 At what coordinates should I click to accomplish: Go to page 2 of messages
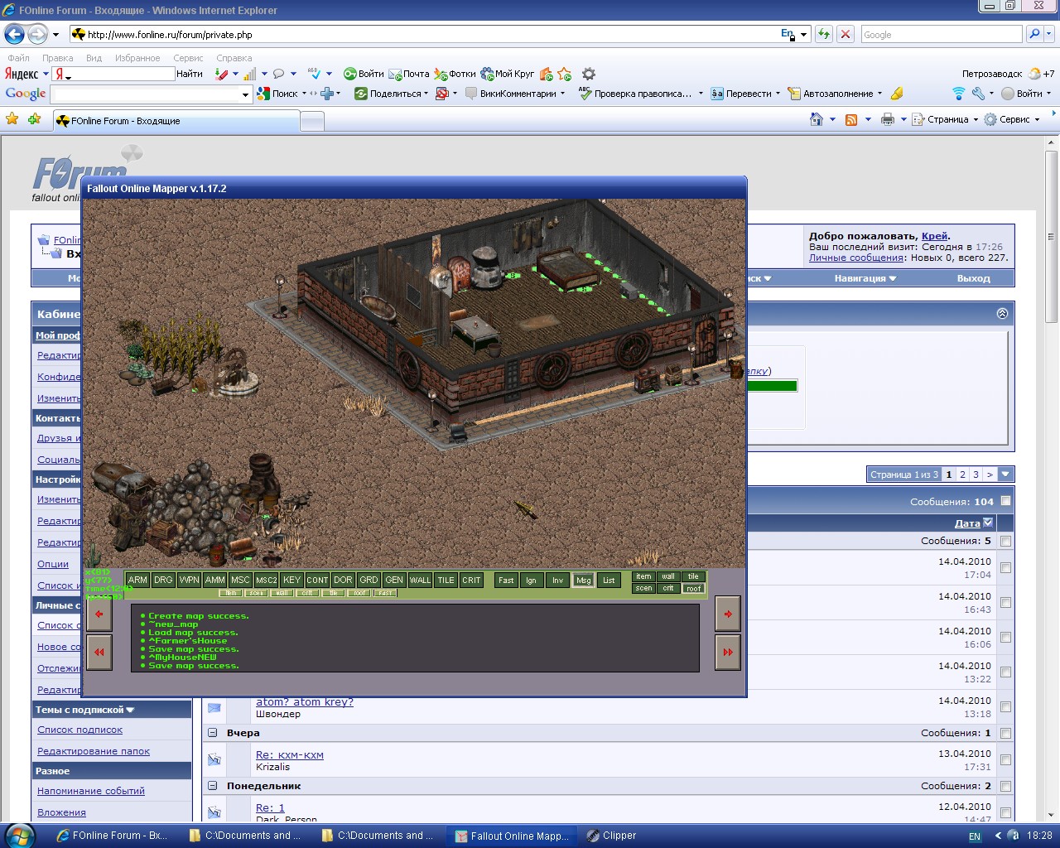pos(962,475)
